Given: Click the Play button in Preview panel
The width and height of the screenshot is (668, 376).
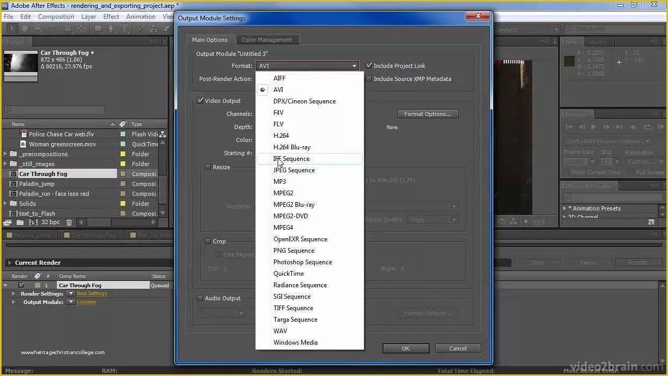Looking at the screenshot, I should coord(593,127).
